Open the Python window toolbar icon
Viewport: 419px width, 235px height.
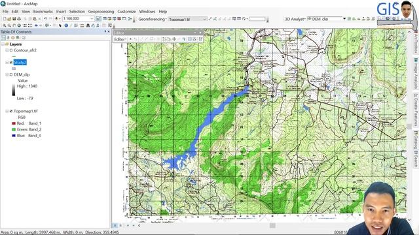(x=124, y=19)
